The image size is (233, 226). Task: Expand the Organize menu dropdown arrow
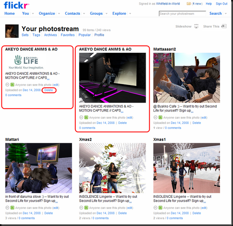pos(59,13)
